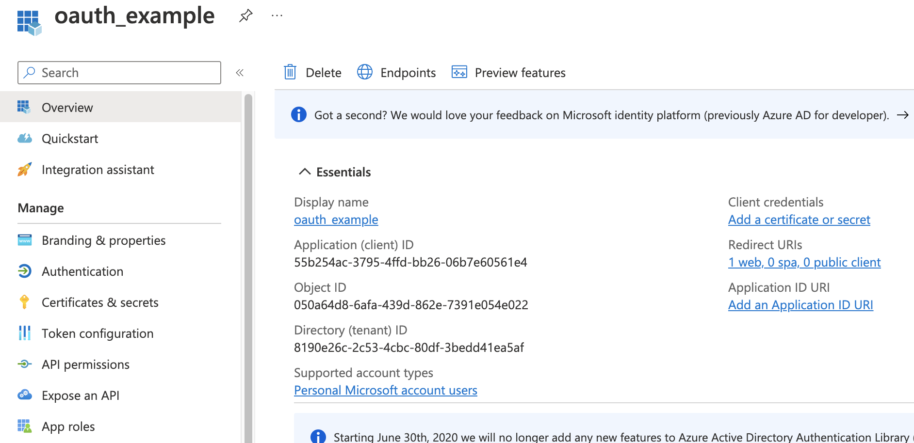Open Personal Microsoft account users link
Screen dimensions: 914x443
386,390
